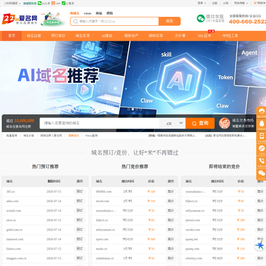266x266 pixels.
Task: Click the orange 搜索 button
Action: 169,21
